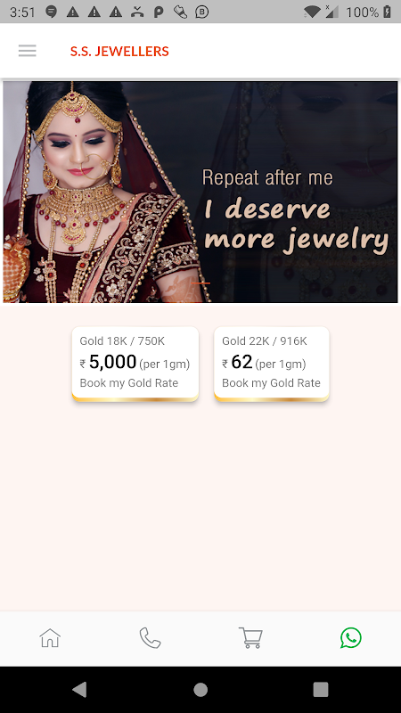Tap the battery 100% indicator
The image size is (401, 713).
[x=368, y=12]
